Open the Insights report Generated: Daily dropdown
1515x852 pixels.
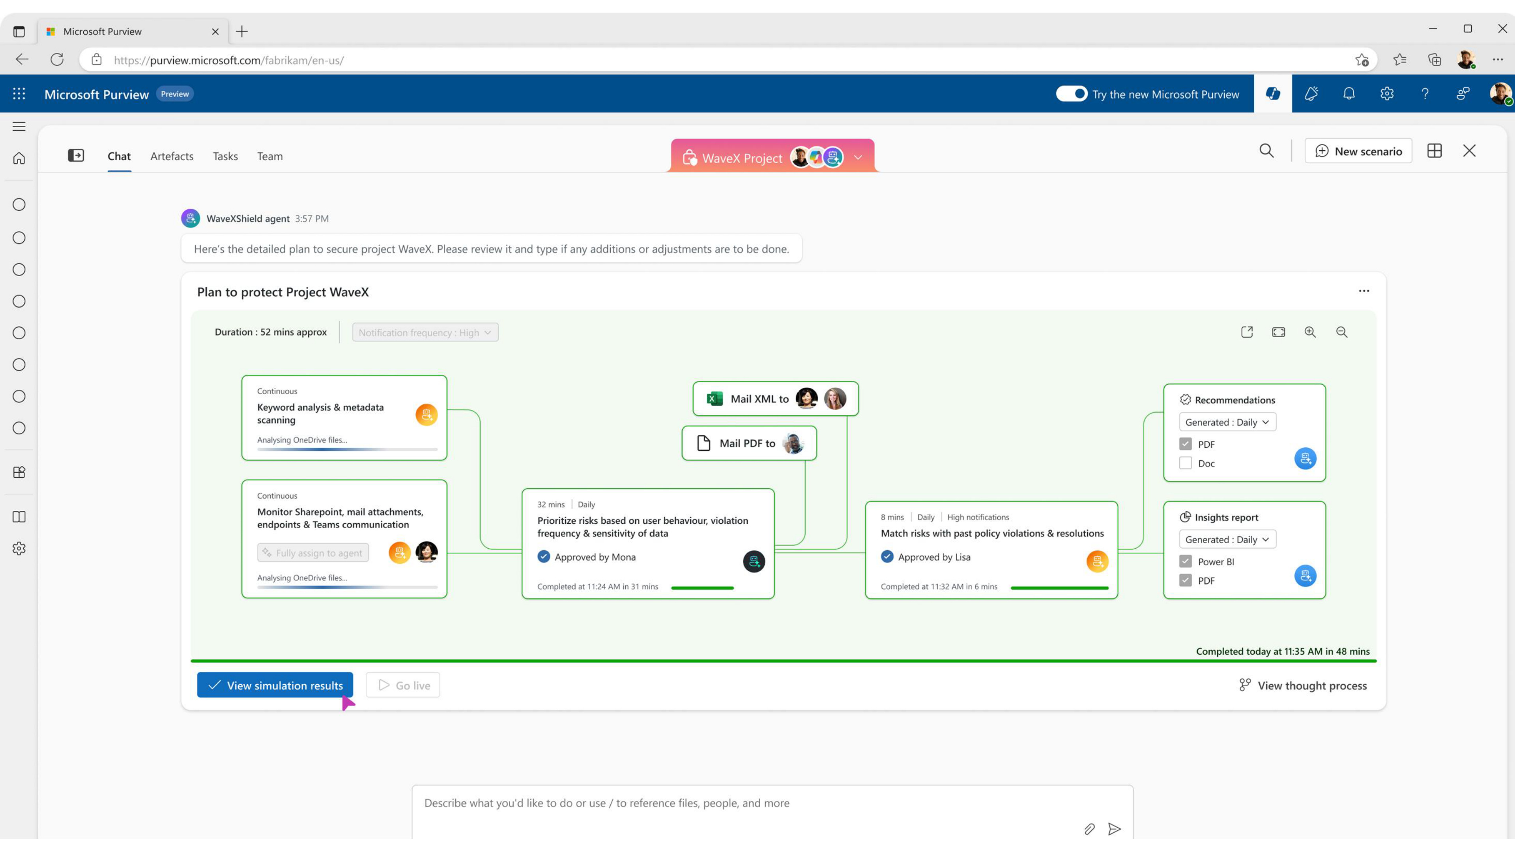(x=1227, y=539)
